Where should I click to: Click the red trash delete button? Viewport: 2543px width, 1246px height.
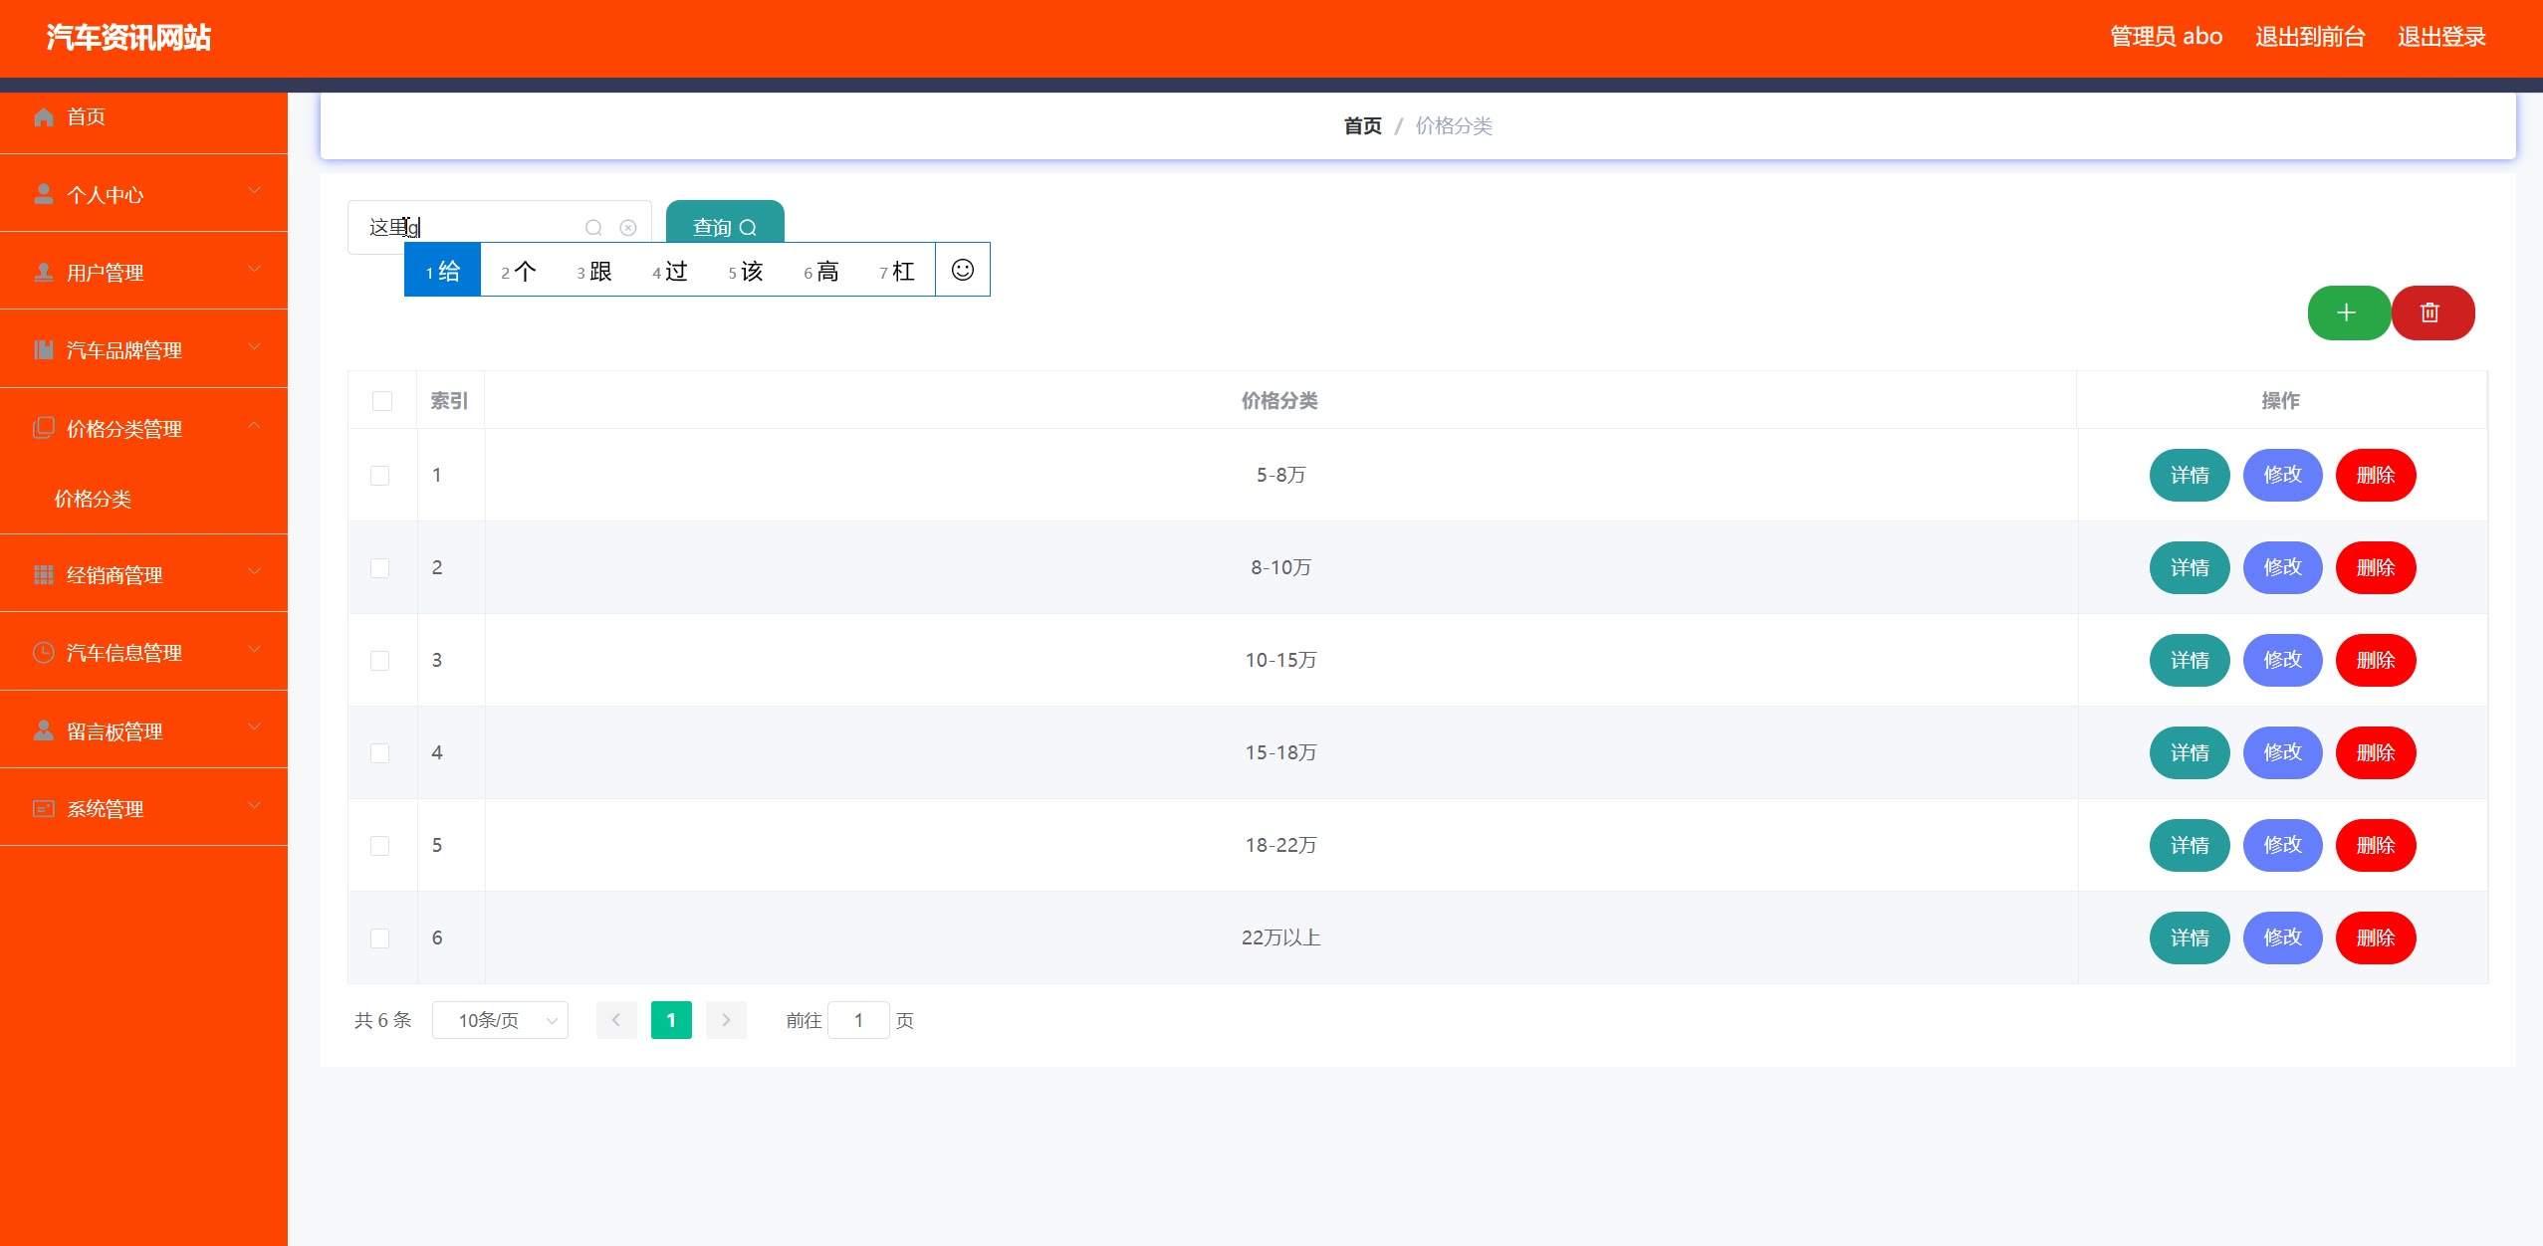click(x=2431, y=312)
